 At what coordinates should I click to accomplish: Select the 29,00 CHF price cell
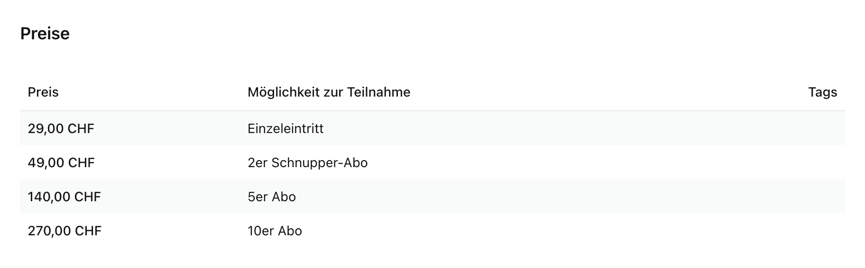pos(61,128)
